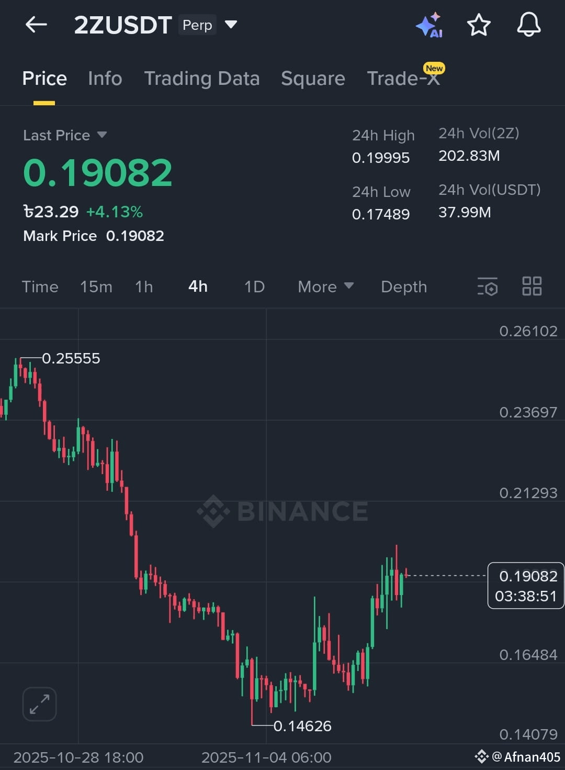
Task: Tap the 0.19082 current price marker
Action: coord(526,586)
